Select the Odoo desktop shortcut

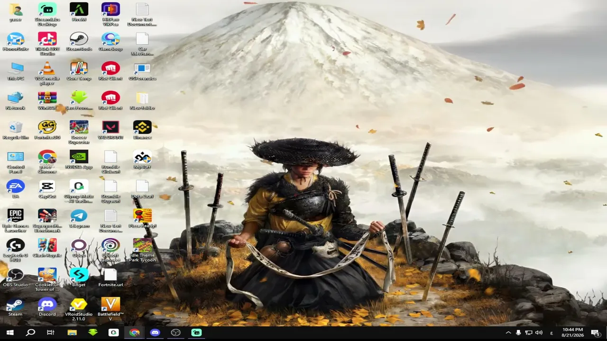[79, 247]
